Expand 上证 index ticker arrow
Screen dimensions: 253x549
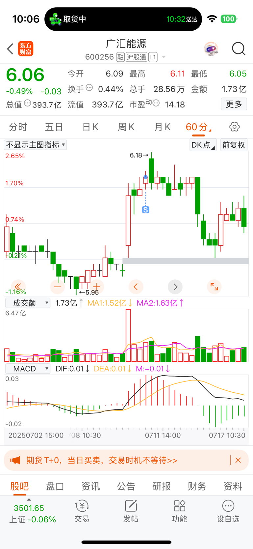tap(29, 500)
